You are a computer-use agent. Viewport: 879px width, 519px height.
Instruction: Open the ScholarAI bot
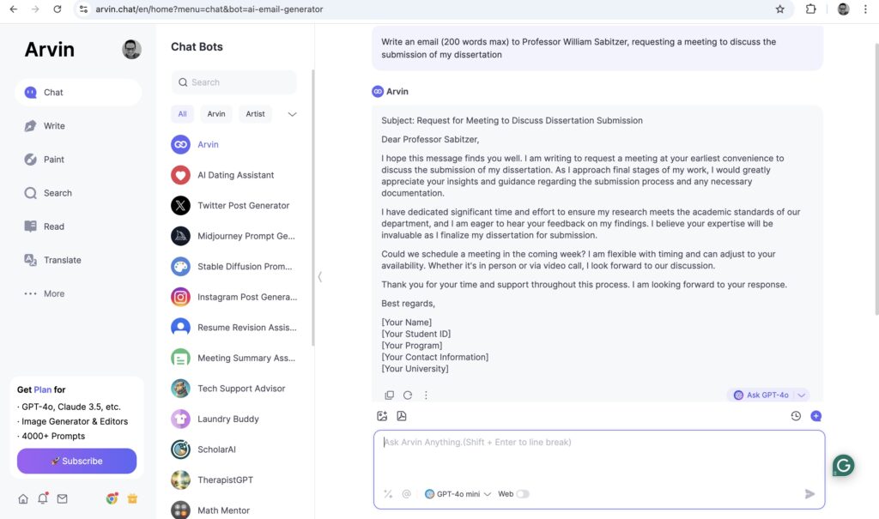(x=234, y=450)
